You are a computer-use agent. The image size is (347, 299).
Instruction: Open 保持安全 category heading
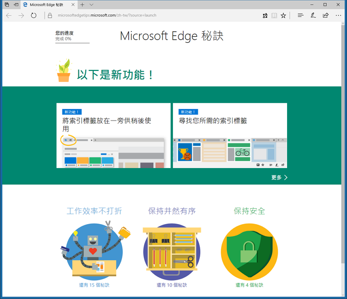click(249, 211)
